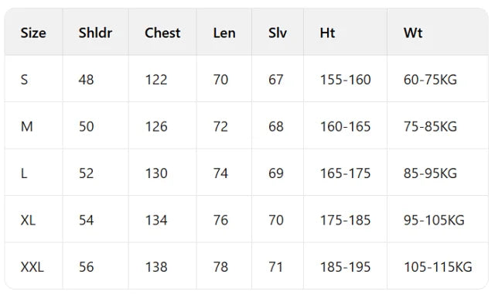
Task: Click length value 76
Action: 220,221
